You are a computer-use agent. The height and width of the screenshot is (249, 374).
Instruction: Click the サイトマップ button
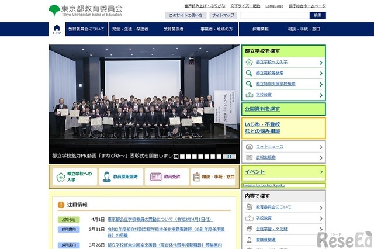coord(223,16)
